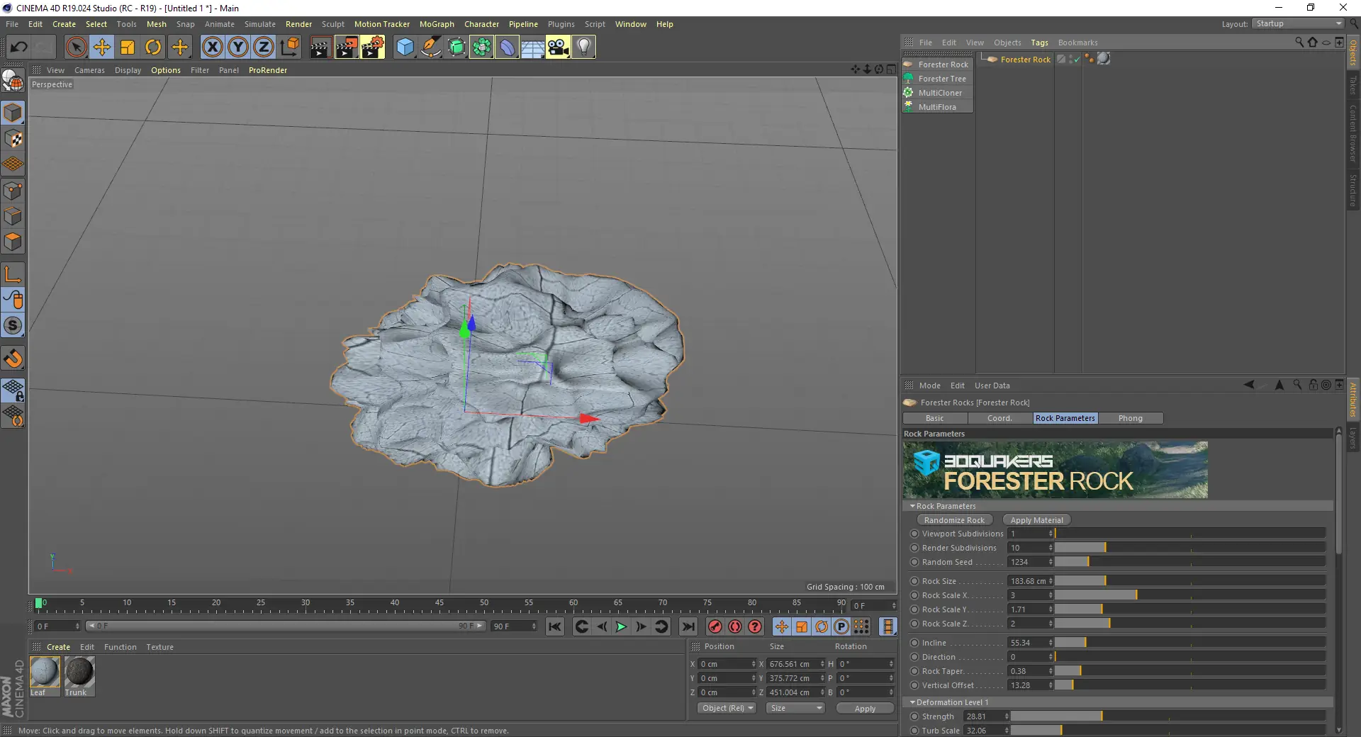Click the radio toggle beside Random Seed

click(913, 562)
